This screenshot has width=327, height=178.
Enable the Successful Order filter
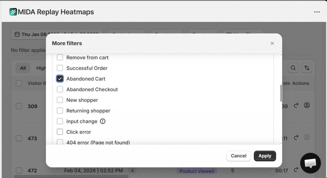(x=60, y=68)
